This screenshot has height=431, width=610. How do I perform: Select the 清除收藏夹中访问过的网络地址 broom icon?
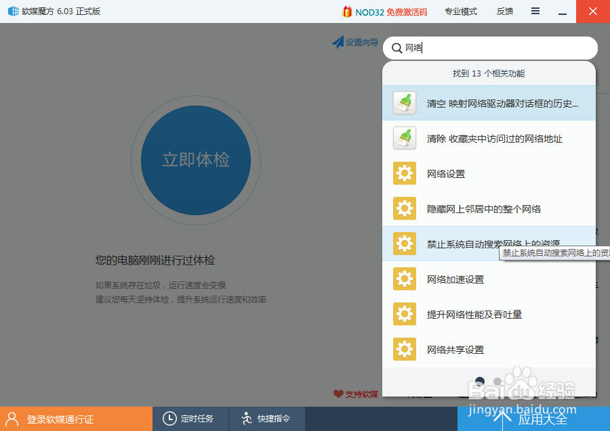[x=404, y=138]
